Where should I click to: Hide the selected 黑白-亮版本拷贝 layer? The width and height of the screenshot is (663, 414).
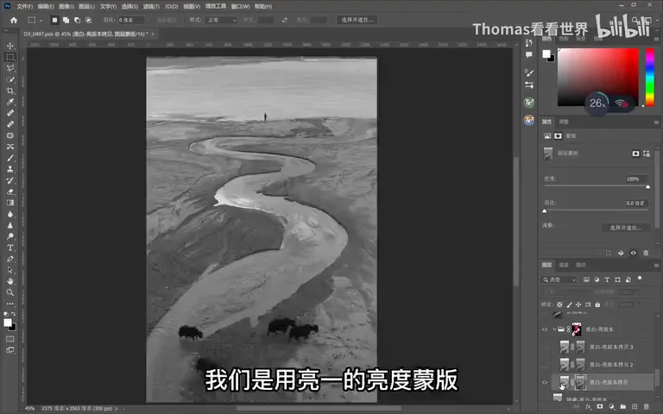click(545, 382)
